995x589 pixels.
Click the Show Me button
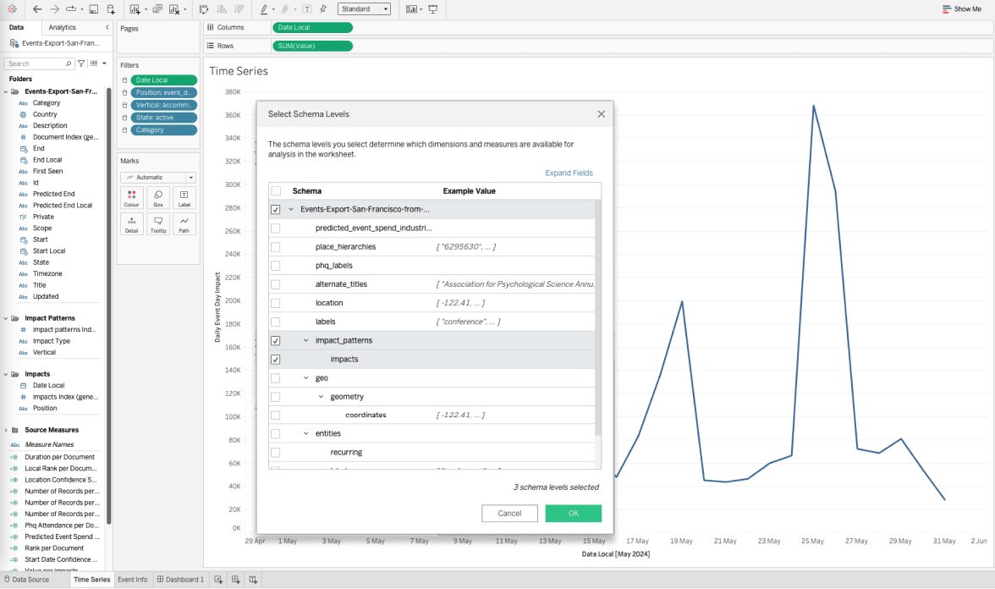coord(962,8)
